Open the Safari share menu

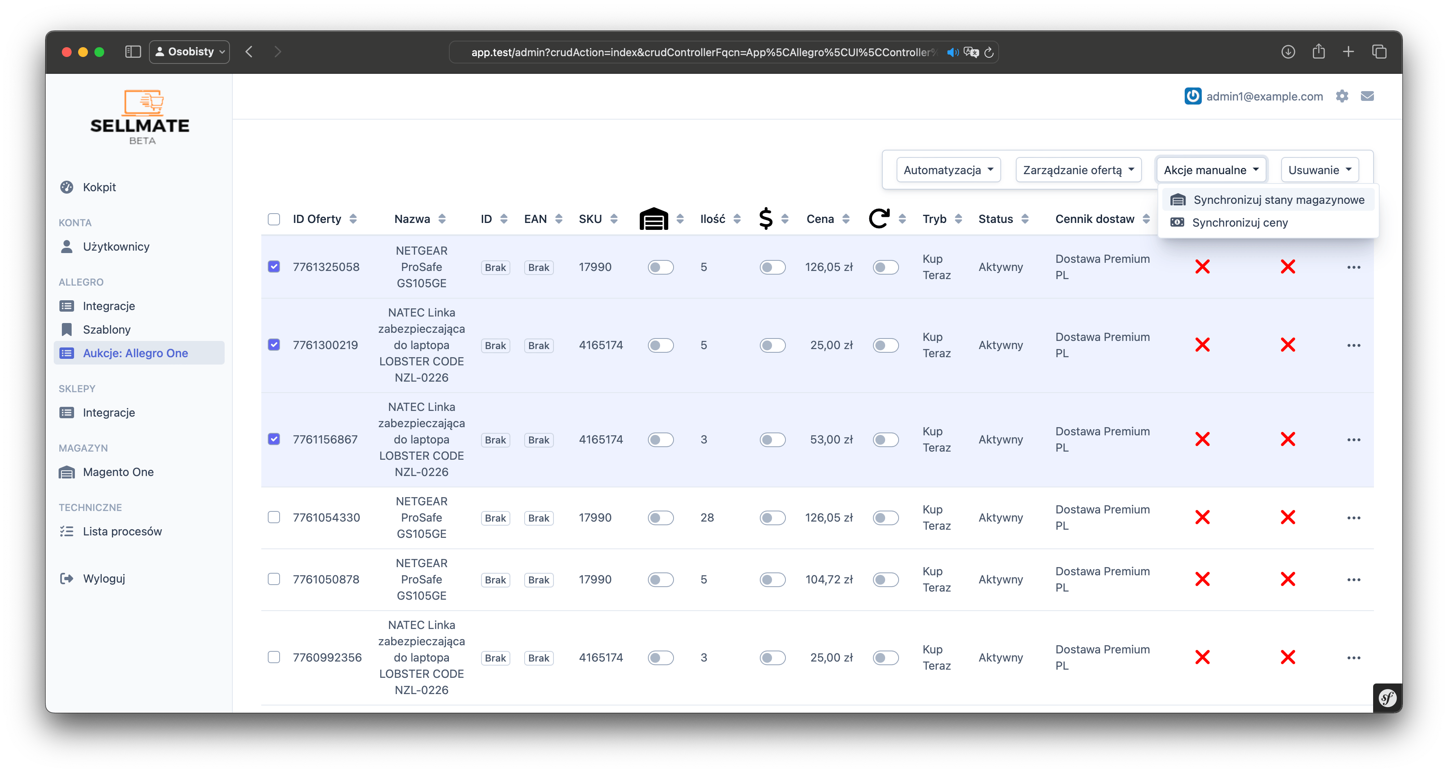coord(1318,52)
